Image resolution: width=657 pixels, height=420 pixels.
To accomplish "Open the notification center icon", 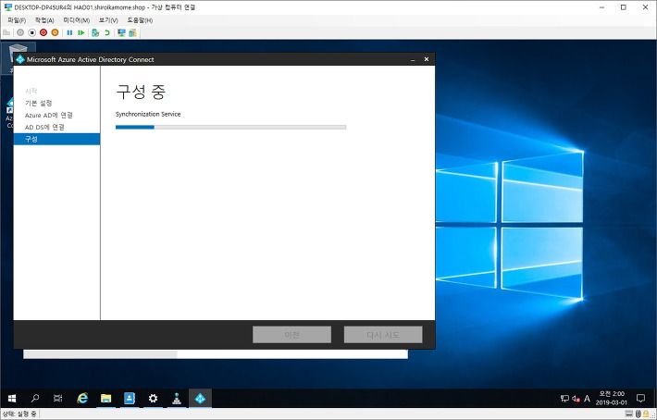I will (640, 398).
